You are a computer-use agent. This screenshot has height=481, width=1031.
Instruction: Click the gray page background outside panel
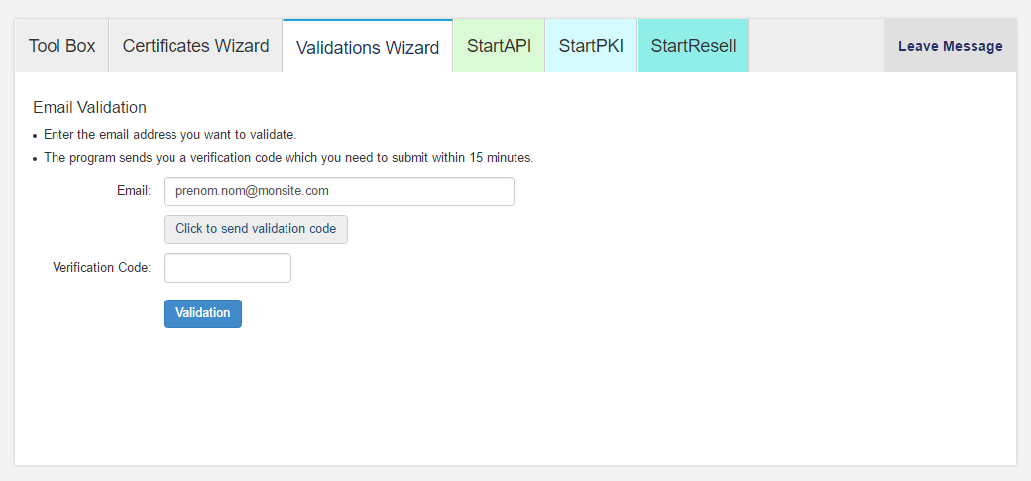click(515, 473)
